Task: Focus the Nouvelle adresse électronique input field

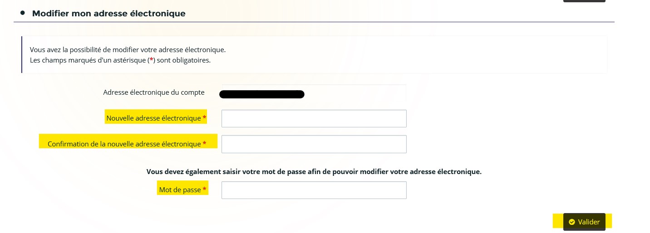Action: pos(314,118)
